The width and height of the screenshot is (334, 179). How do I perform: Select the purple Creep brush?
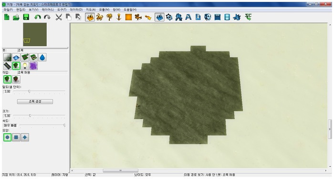[x=34, y=66]
